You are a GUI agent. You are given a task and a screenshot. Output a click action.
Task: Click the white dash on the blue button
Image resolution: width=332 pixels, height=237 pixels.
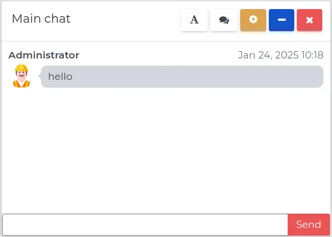(282, 20)
